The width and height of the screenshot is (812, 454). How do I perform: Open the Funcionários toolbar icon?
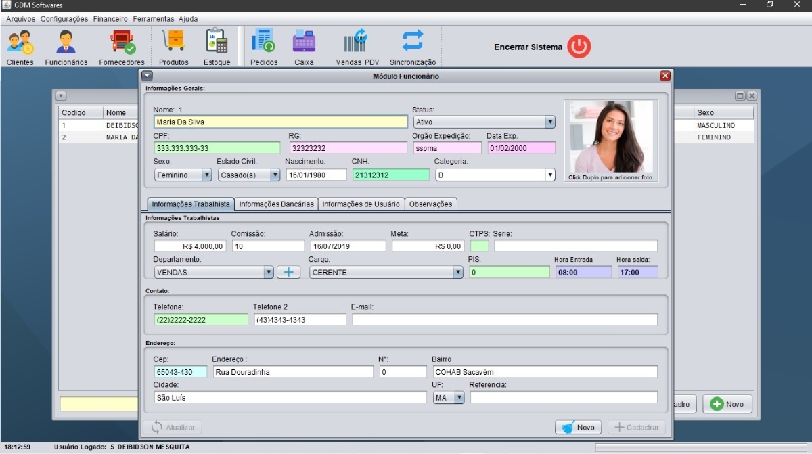pyautogui.click(x=66, y=43)
